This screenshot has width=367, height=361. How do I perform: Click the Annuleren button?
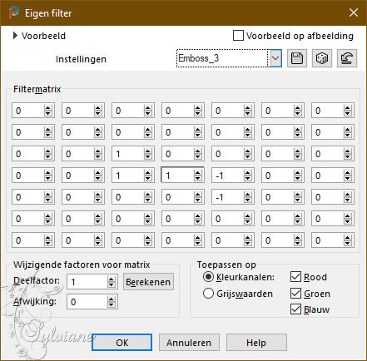coord(189,343)
